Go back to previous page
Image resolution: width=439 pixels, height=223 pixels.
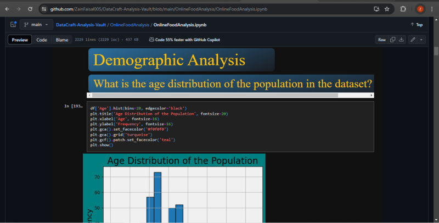click(8, 9)
